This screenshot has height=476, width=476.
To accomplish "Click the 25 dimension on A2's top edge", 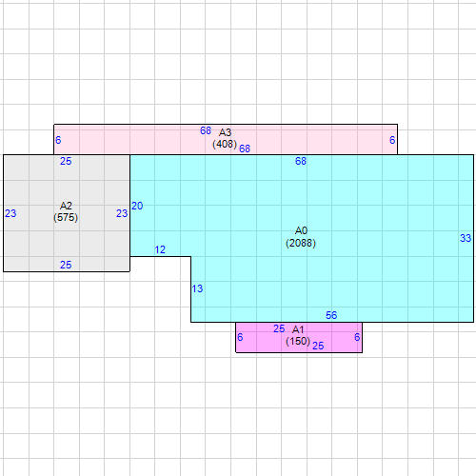I will click(x=66, y=161).
